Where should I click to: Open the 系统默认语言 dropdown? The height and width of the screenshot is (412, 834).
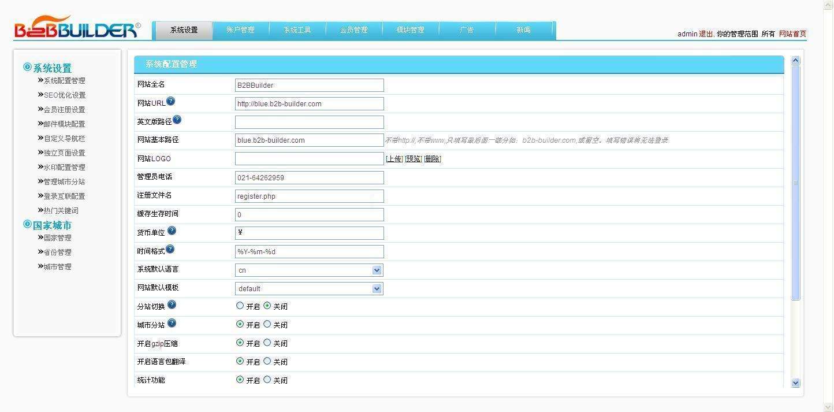click(309, 270)
